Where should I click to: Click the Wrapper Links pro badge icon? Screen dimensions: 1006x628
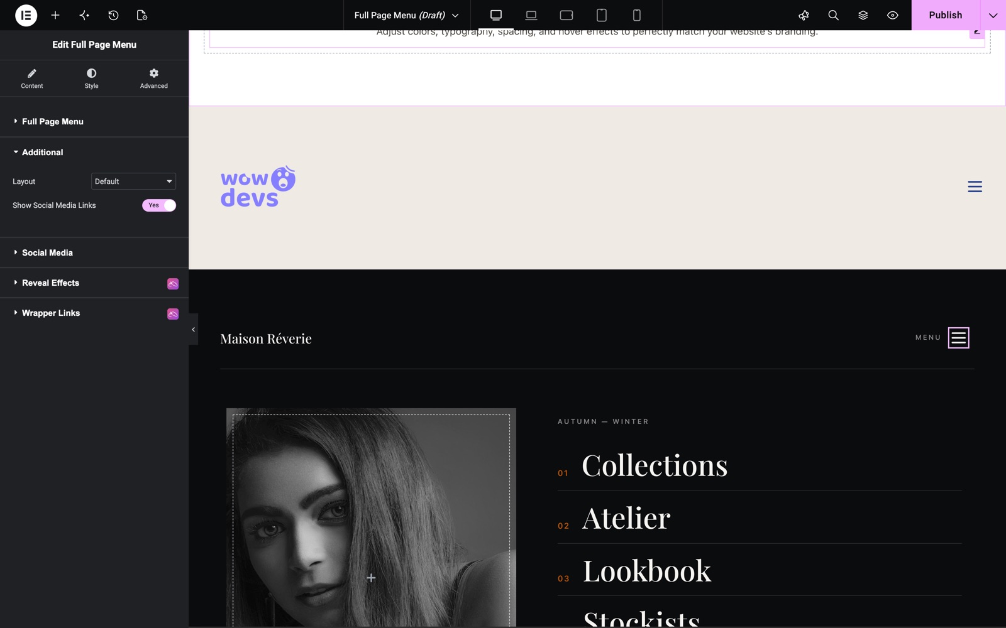pyautogui.click(x=173, y=314)
